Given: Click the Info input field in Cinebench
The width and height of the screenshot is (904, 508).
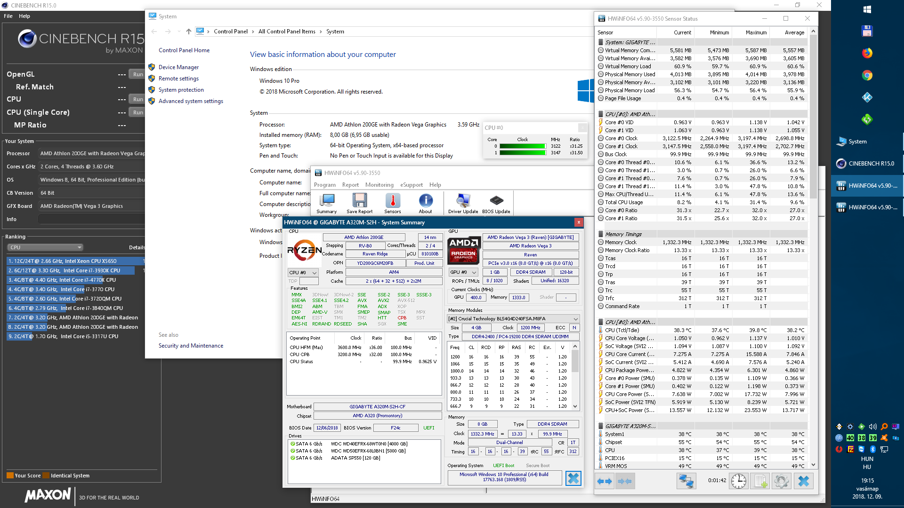Looking at the screenshot, I should point(92,219).
